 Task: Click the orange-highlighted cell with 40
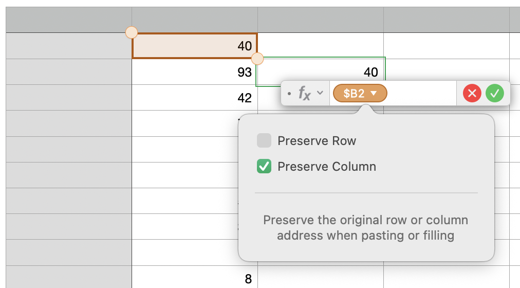tap(194, 46)
